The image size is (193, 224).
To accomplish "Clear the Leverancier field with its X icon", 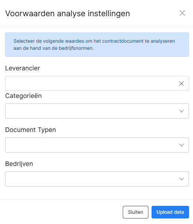I will click(181, 84).
